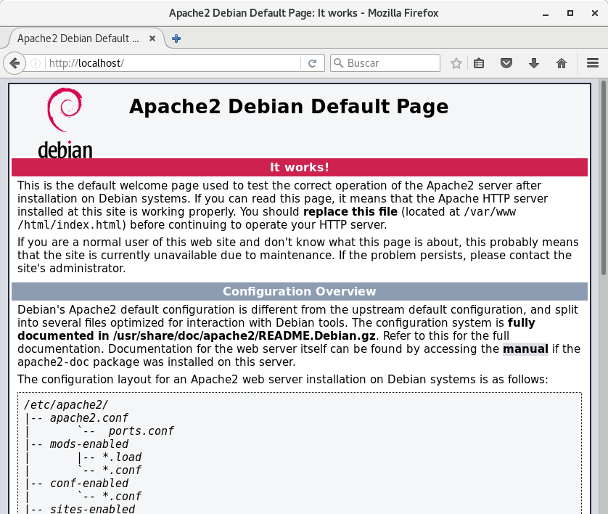608x514 pixels.
Task: Click the URL address bar
Action: click(174, 63)
